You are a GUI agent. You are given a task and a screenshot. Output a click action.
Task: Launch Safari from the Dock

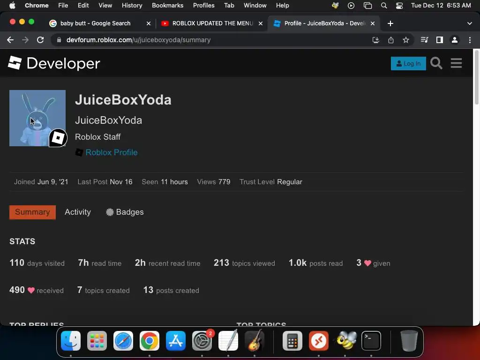123,340
